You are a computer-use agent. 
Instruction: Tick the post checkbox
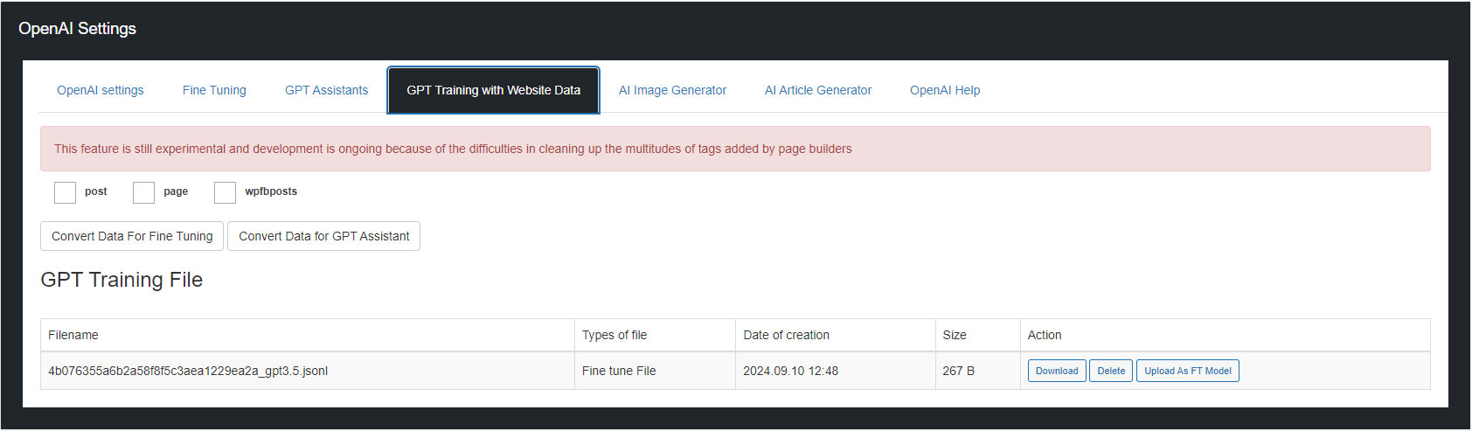tap(65, 192)
